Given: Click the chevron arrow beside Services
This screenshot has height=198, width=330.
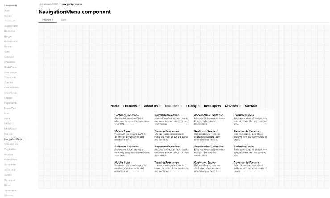Looking at the screenshot, I should coord(240,106).
